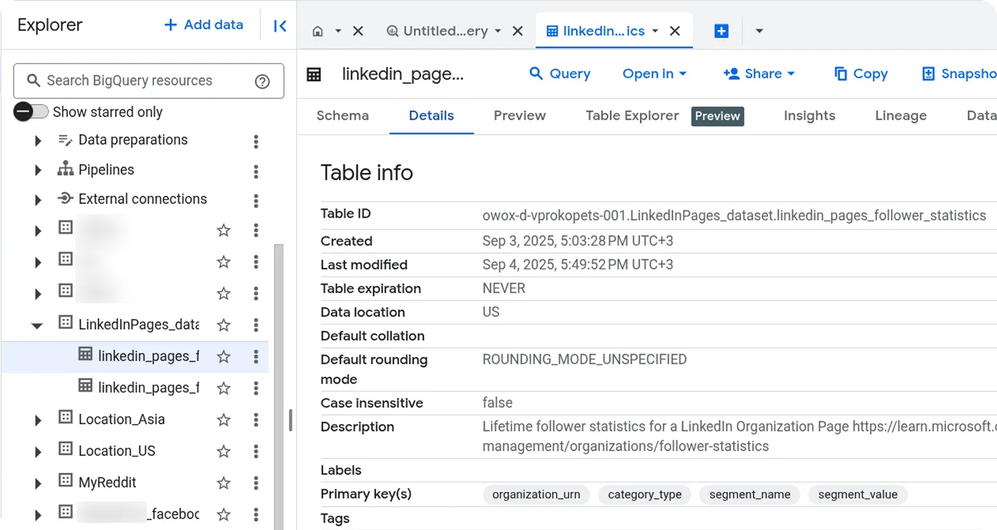Click the plus icon next to Add data

click(x=170, y=24)
